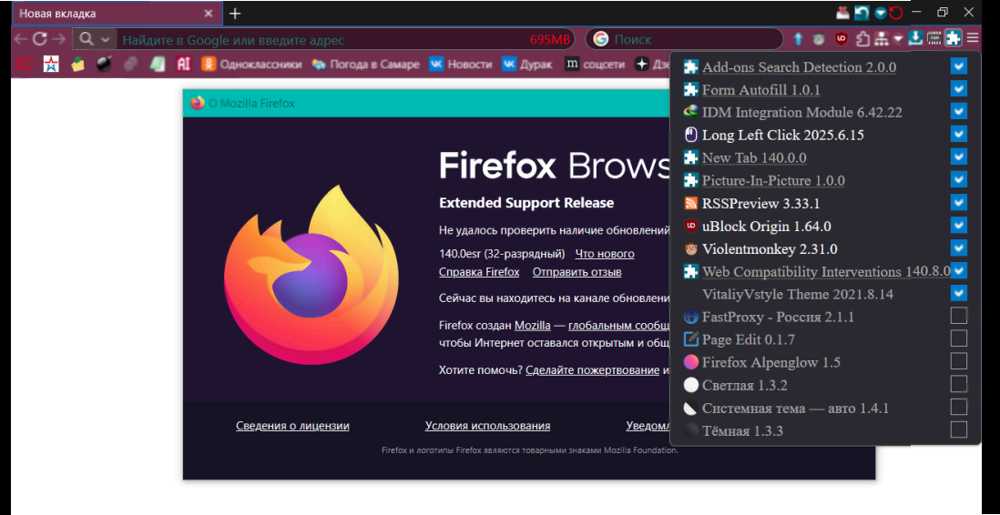Open the AI bookmark icon
Image resolution: width=1000 pixels, height=515 pixels.
tap(184, 64)
